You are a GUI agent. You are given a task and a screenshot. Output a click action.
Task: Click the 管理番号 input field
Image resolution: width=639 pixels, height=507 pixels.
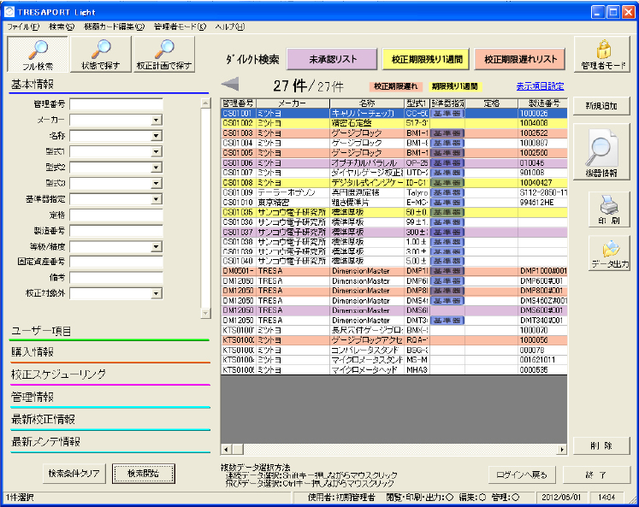point(115,104)
